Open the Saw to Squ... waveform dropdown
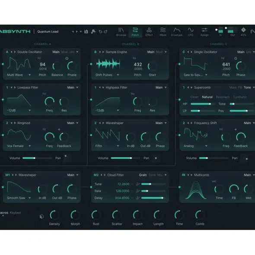Viewport: 255px width, 255px height. click(x=195, y=75)
